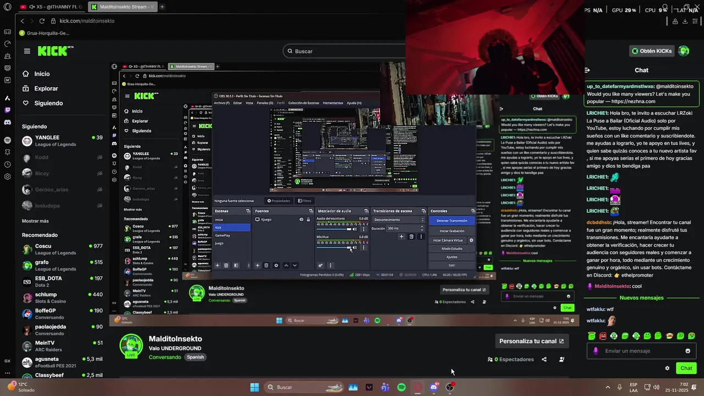Select the red angry emote in quick emotes

pyautogui.click(x=603, y=335)
